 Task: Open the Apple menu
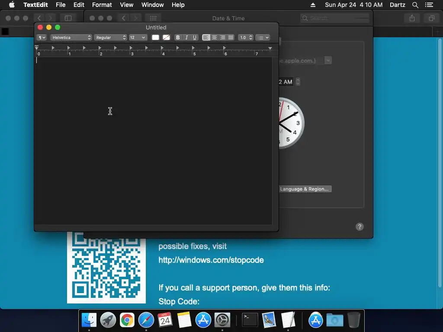tap(12, 5)
